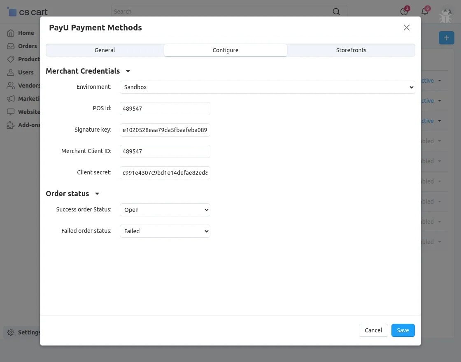Open the Website monitor icon
This screenshot has height=362, width=461.
click(11, 112)
